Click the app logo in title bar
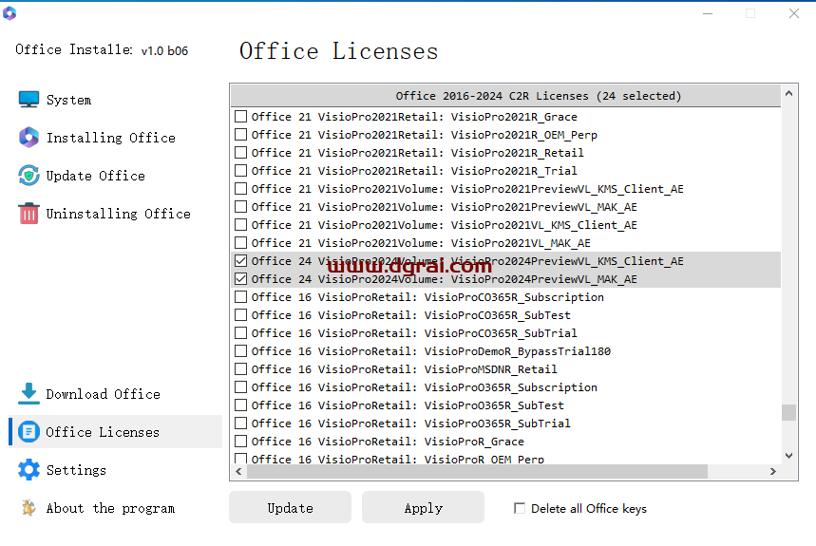The height and width of the screenshot is (546, 816). click(x=9, y=13)
